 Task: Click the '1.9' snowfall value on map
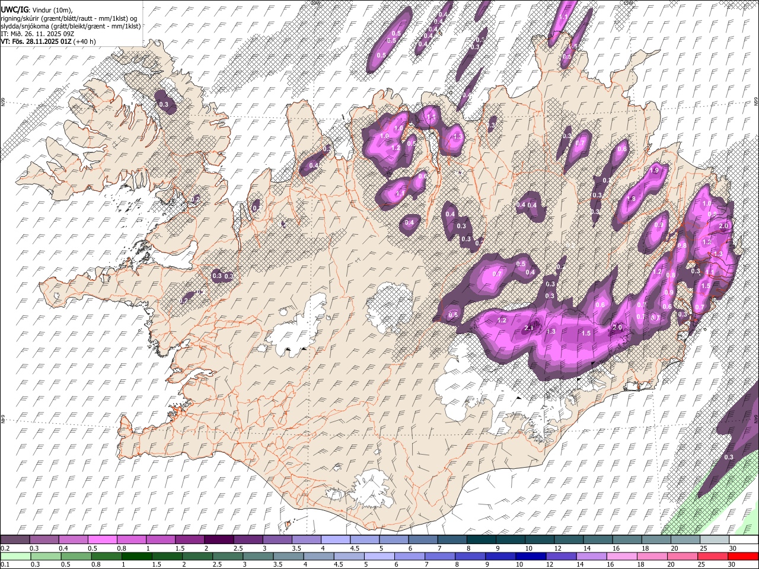(655, 170)
